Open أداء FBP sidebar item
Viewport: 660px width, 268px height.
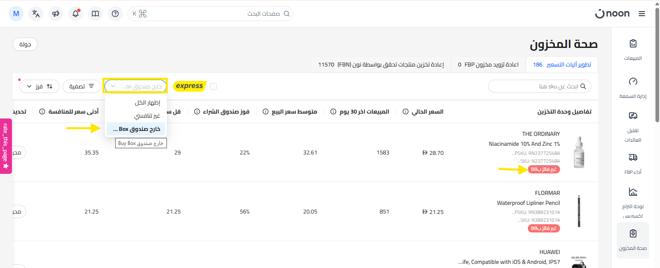point(633,164)
